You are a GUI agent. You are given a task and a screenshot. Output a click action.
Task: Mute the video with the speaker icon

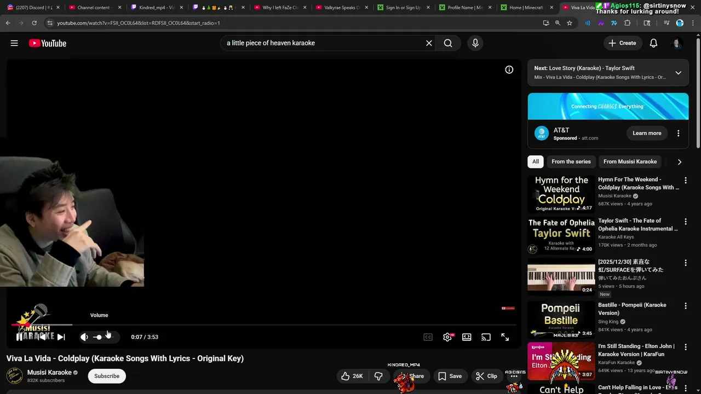click(84, 337)
